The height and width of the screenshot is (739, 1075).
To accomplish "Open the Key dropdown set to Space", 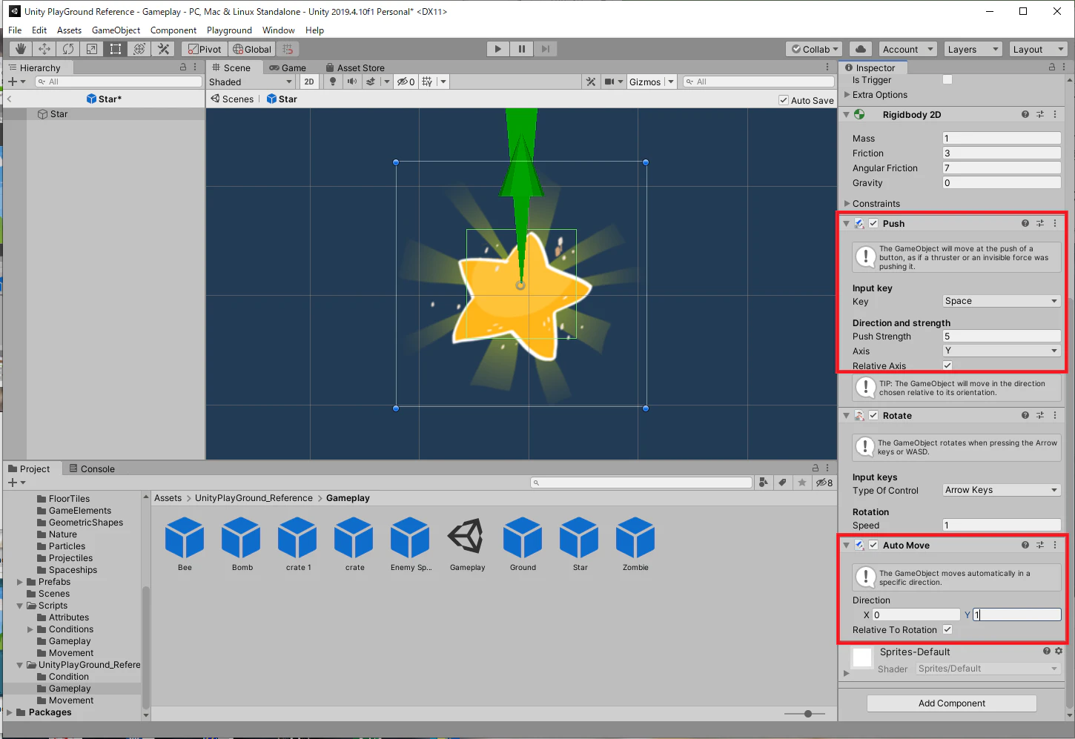I will click(1002, 301).
